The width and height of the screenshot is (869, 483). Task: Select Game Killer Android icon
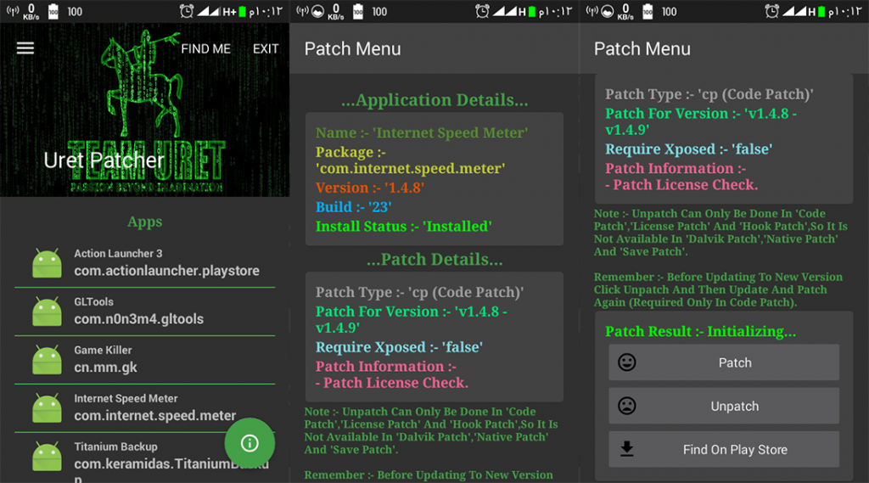pos(48,360)
